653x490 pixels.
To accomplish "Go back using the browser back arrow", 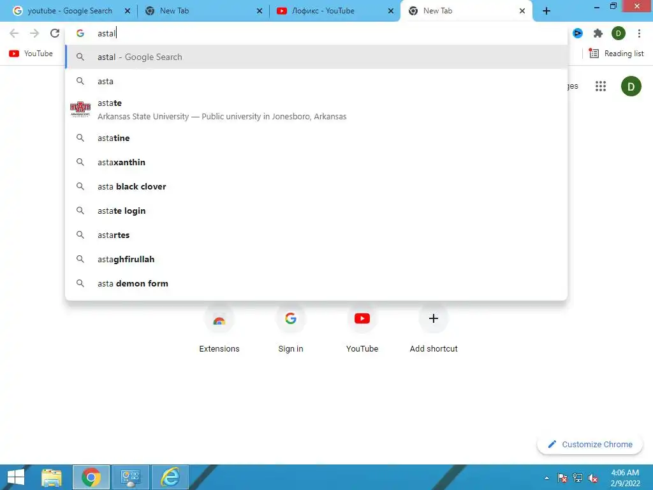I will click(14, 33).
